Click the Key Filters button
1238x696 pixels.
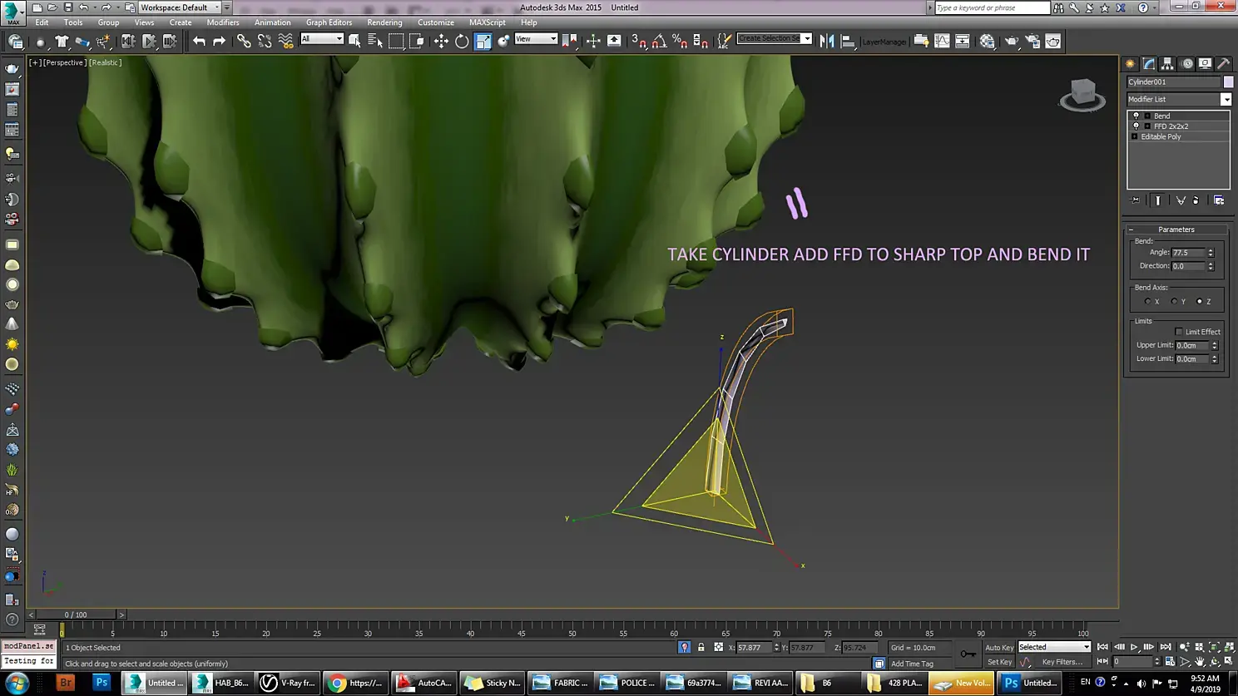tap(1062, 662)
